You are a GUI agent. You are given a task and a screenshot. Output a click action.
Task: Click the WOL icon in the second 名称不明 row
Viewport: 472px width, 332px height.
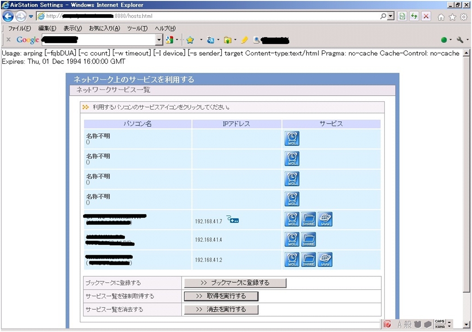coord(292,159)
